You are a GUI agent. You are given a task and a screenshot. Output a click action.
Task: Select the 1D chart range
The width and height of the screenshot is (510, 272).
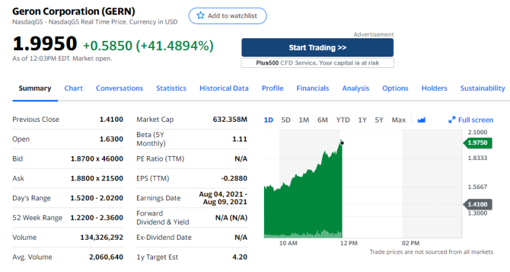tap(269, 120)
